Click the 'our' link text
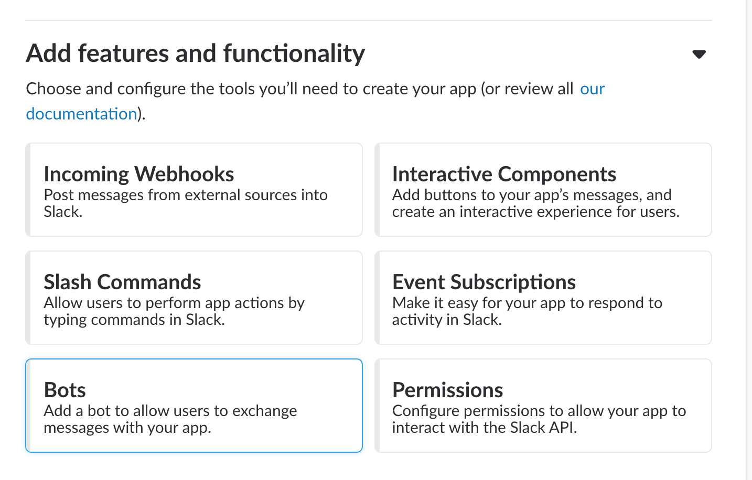 click(592, 89)
